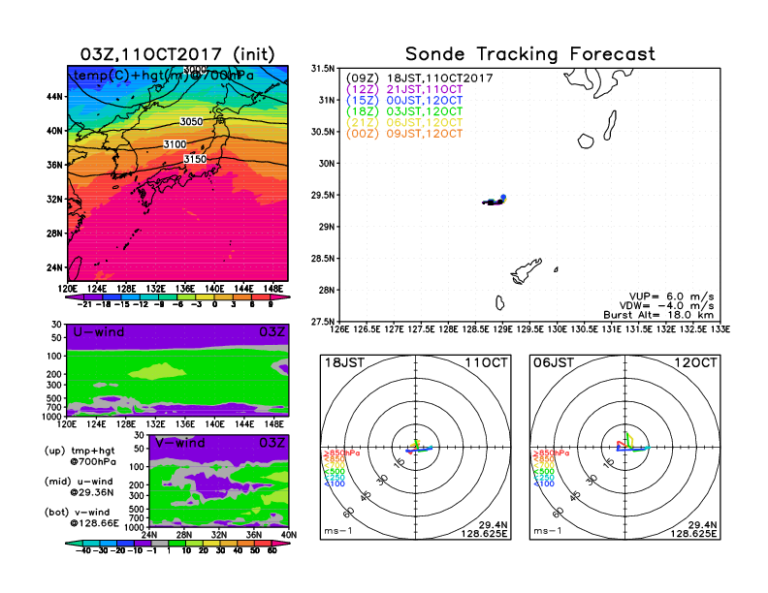768x593 pixels.
Task: Select the '(09Z) 18JST,11OCT2017' legend entry
Action: [x=419, y=78]
